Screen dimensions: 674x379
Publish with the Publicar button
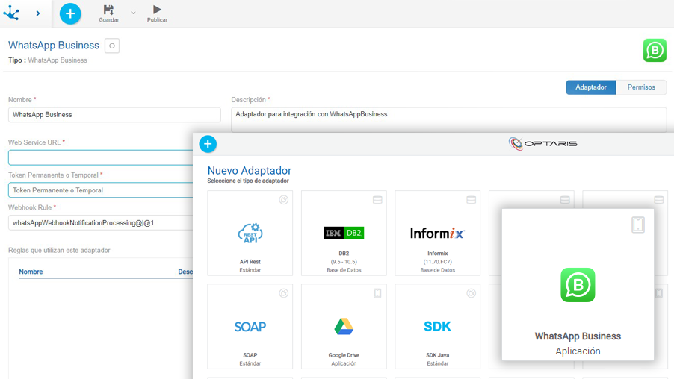click(x=158, y=13)
